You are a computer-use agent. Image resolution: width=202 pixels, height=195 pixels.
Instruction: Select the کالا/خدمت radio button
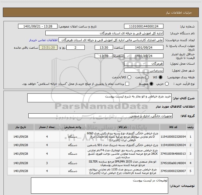(x=129, y=77)
